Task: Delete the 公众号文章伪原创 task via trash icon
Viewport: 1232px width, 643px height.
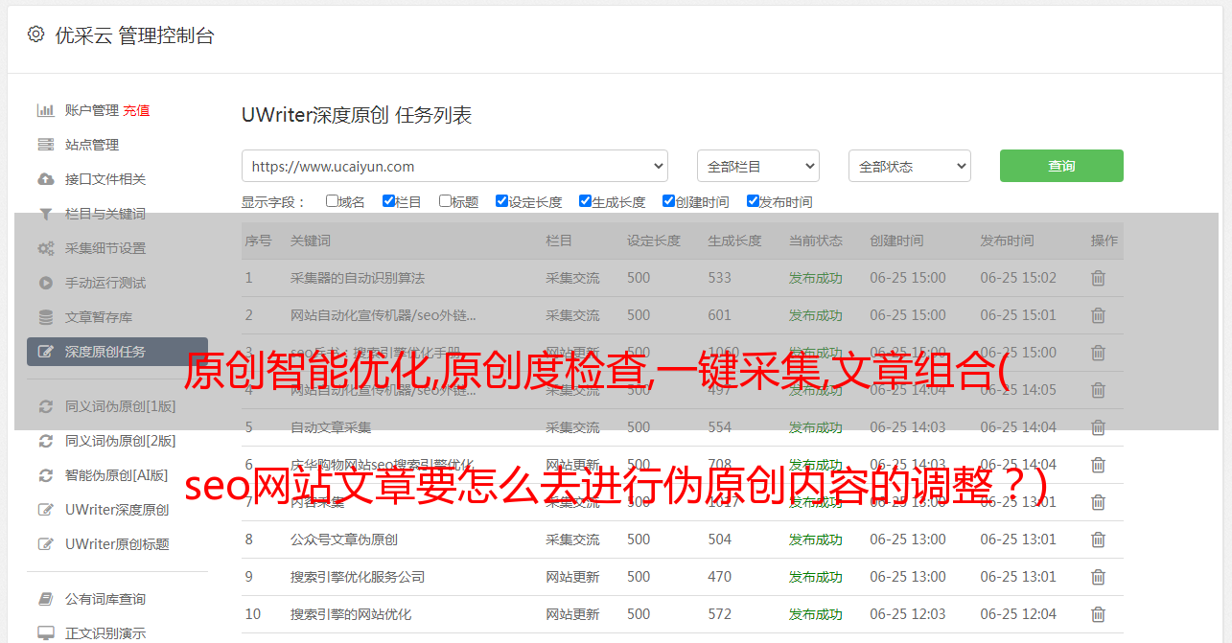Action: click(1098, 540)
